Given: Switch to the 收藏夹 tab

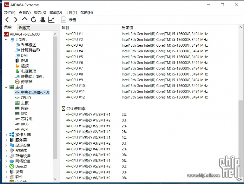Looking at the screenshot, I should pyautogui.click(x=24, y=28).
